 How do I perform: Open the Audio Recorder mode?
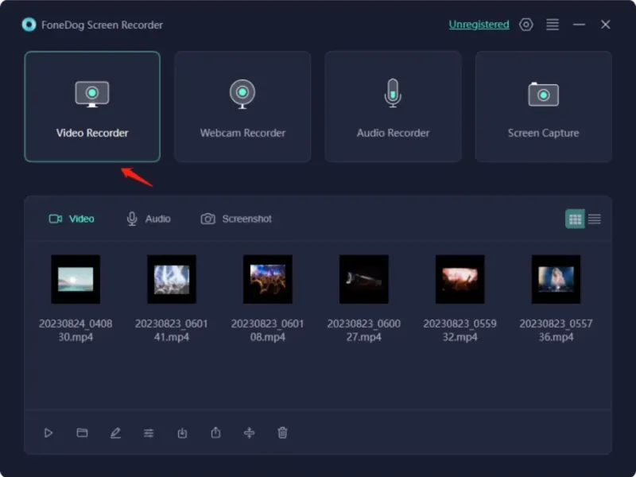pos(393,107)
